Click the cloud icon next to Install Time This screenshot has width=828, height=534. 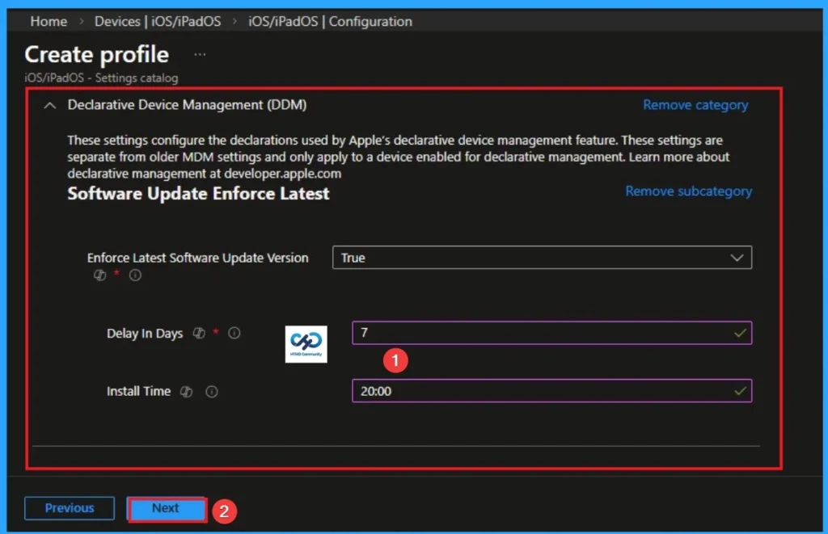[187, 391]
